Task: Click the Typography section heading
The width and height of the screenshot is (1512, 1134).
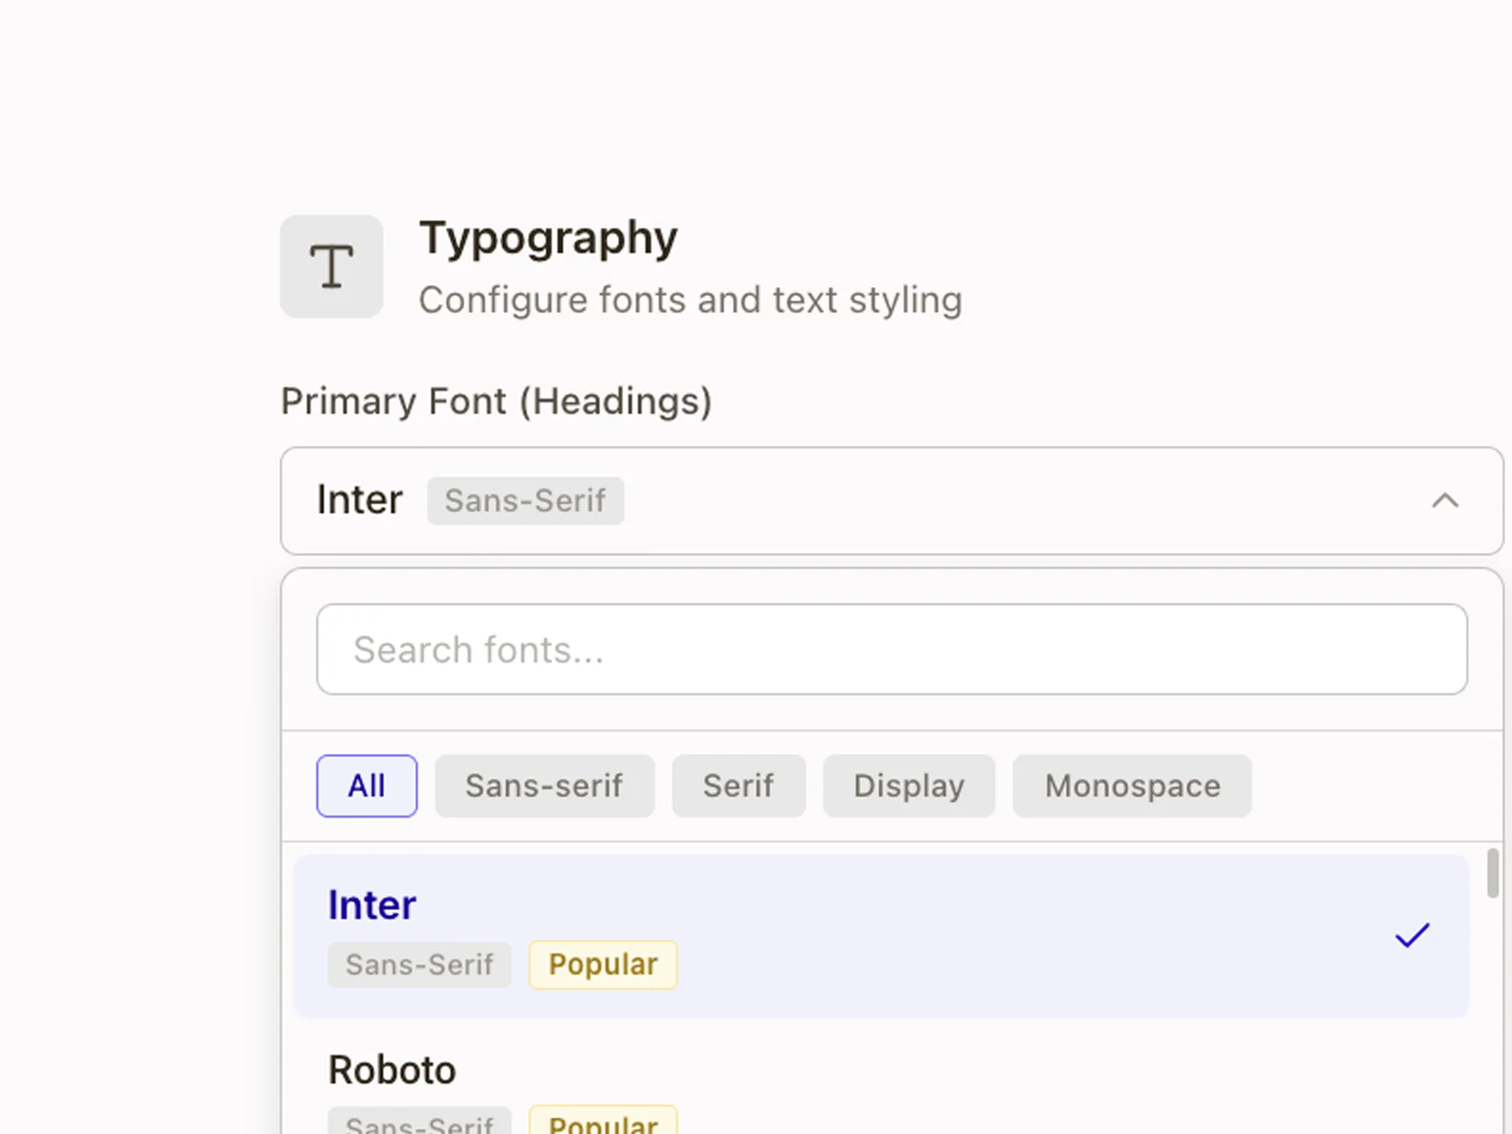Action: pyautogui.click(x=548, y=238)
